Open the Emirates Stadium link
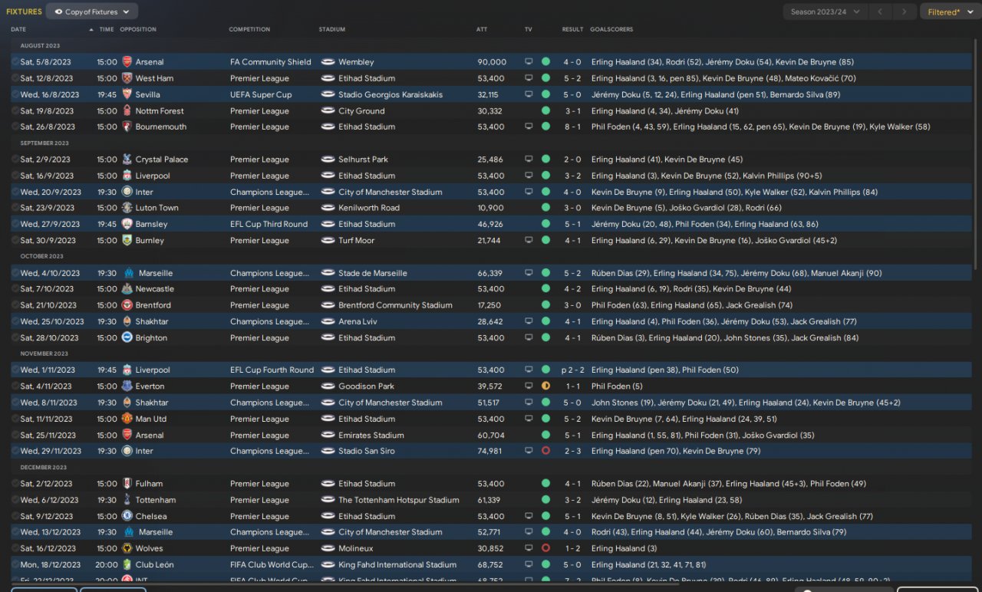The image size is (982, 592). point(371,436)
